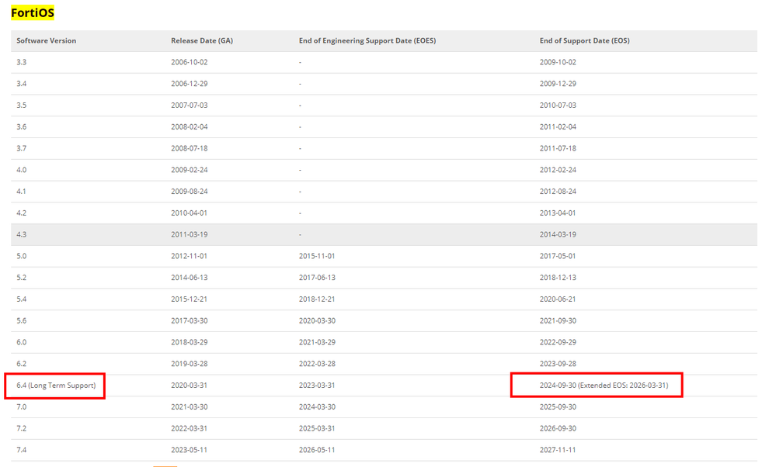Select end of support date 2027-11-11

pyautogui.click(x=558, y=450)
